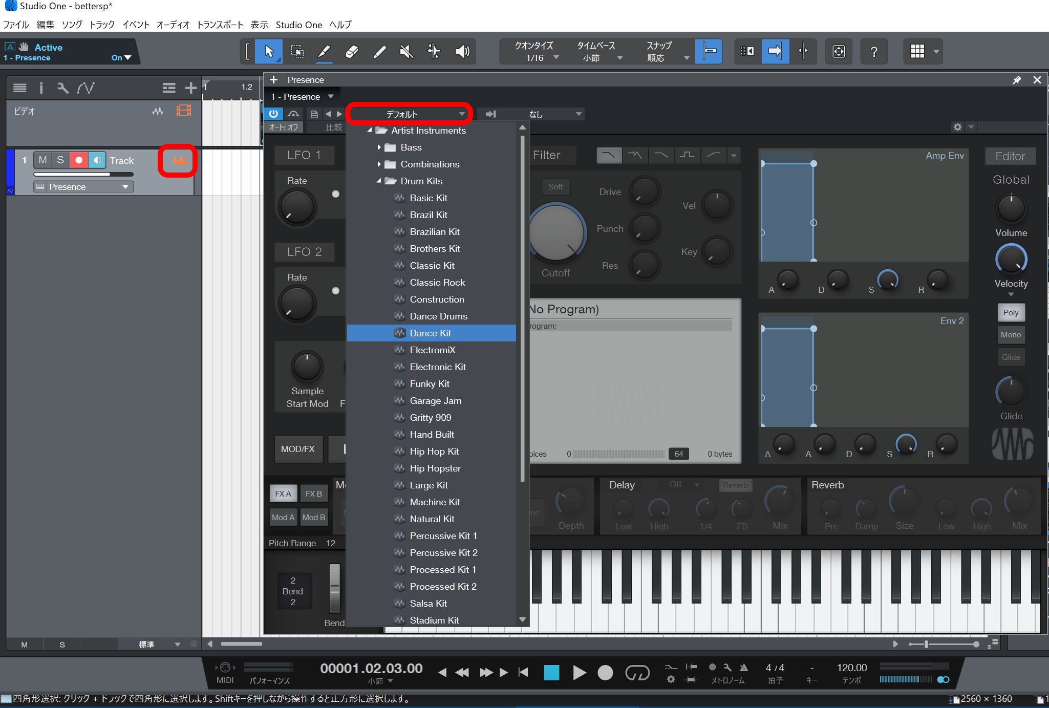Add track with plus icon
1049x708 pixels.
point(190,88)
